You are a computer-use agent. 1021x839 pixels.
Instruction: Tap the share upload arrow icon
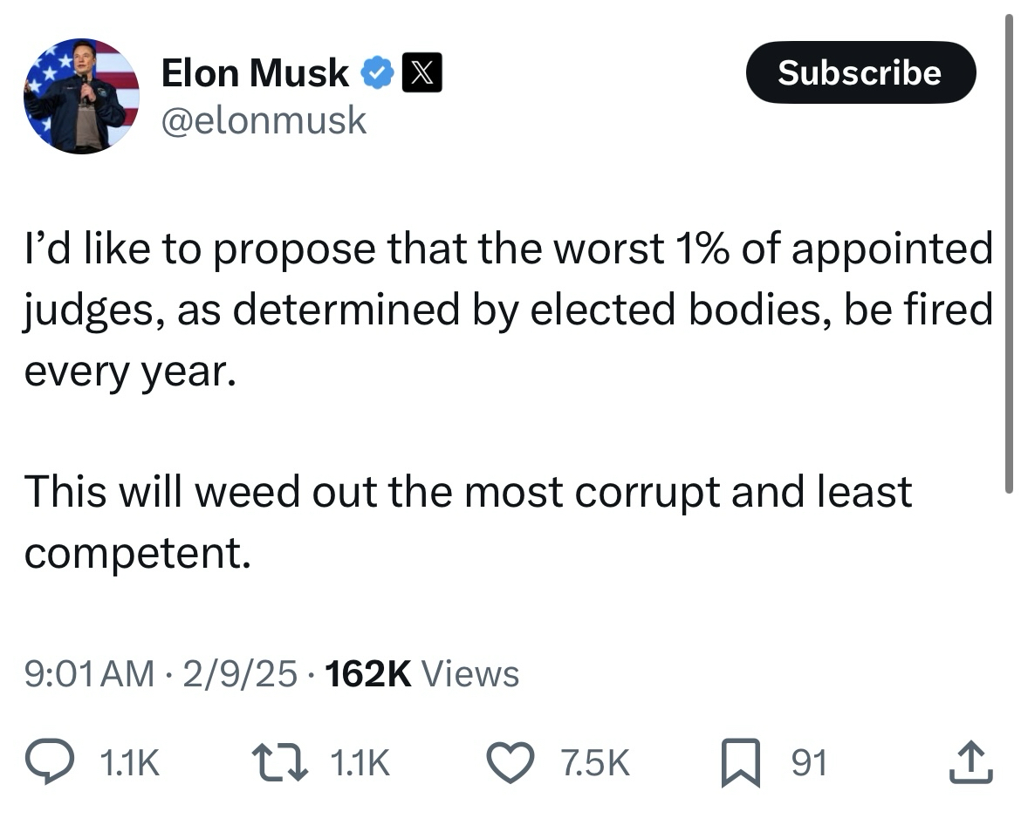(972, 764)
